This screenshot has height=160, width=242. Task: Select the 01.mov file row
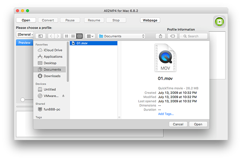[x=93, y=43]
